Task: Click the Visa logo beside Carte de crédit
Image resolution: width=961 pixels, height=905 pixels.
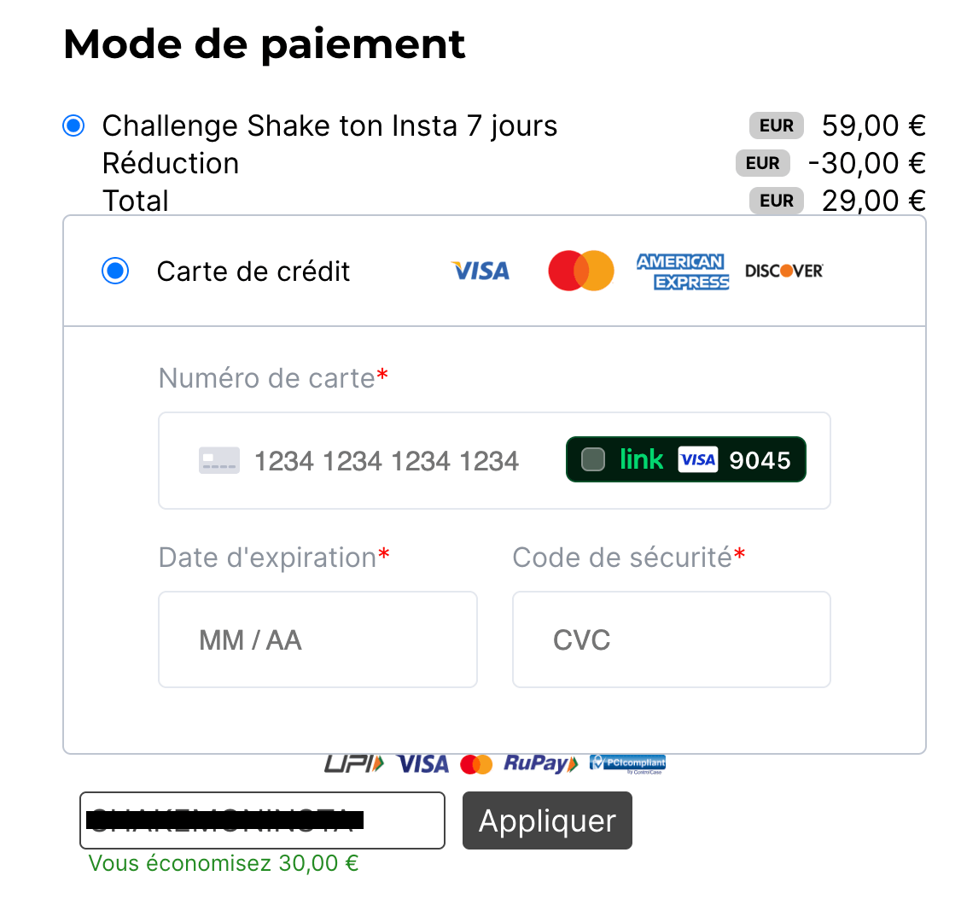Action: [480, 271]
